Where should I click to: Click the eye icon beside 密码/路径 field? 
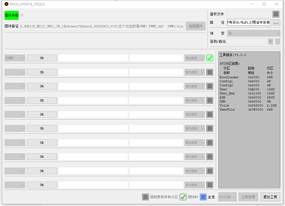point(270,41)
